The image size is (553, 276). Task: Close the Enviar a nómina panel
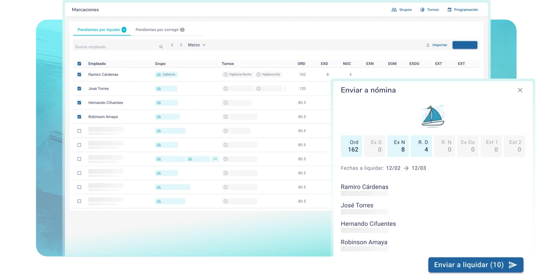tap(520, 90)
